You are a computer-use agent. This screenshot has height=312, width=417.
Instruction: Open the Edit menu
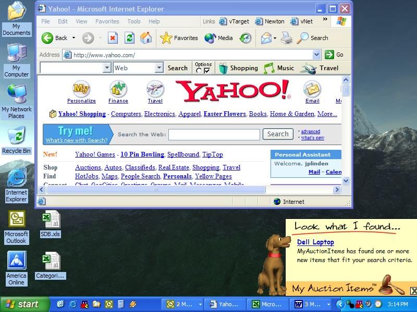point(63,21)
